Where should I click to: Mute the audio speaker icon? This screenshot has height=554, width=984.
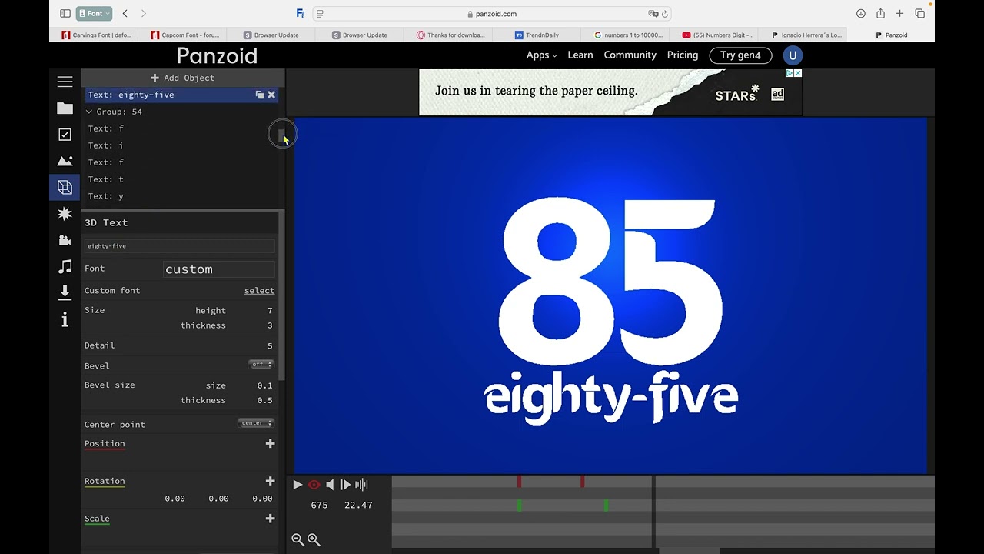330,485
